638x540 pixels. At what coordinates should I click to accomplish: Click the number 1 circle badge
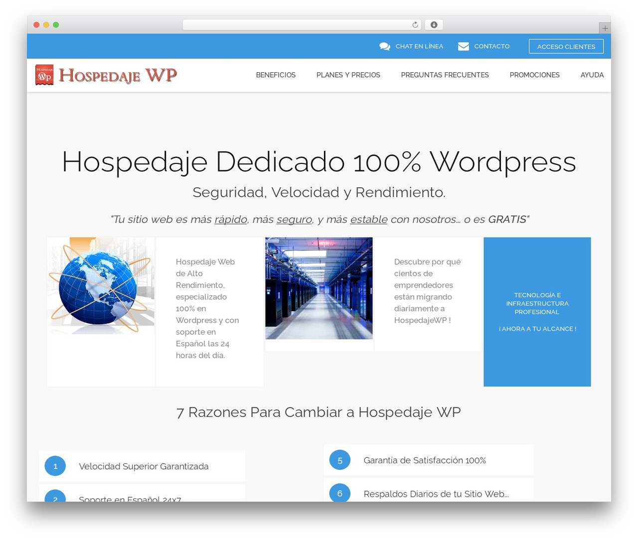[x=55, y=466]
